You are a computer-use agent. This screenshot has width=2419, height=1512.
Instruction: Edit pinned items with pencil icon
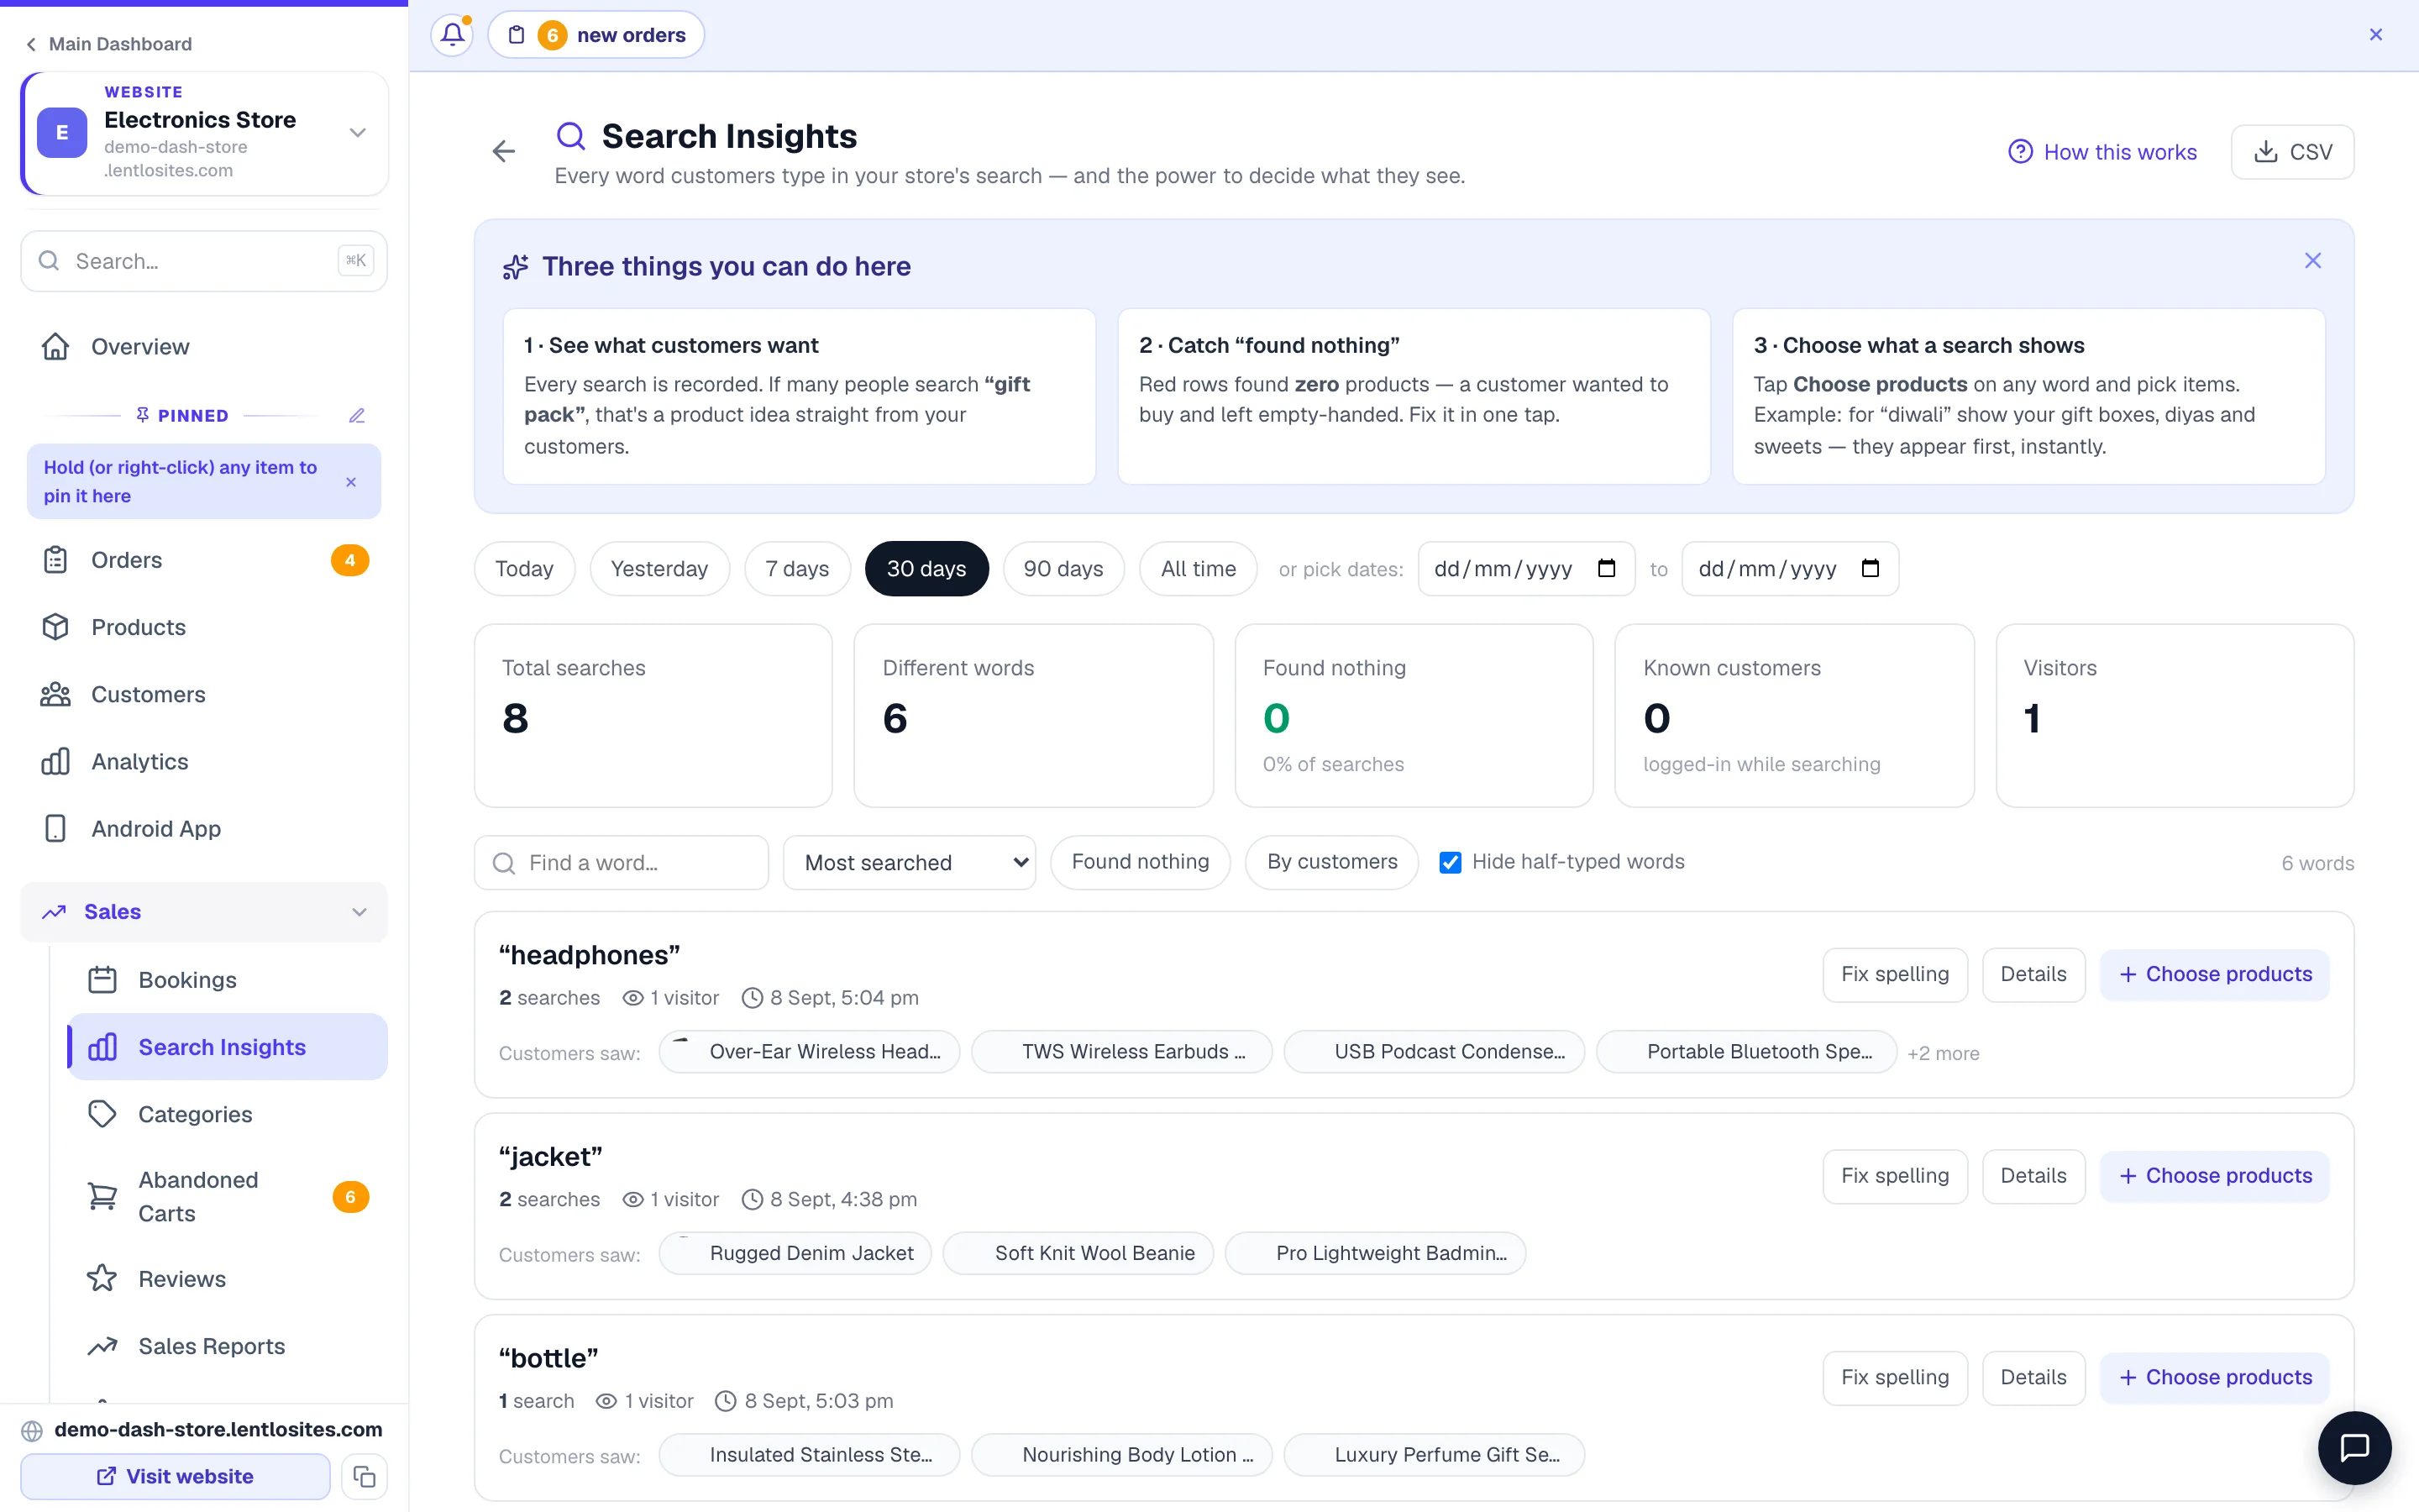(357, 415)
